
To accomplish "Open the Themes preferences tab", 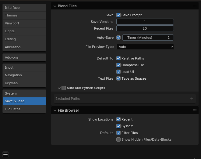I will pos(24,15).
